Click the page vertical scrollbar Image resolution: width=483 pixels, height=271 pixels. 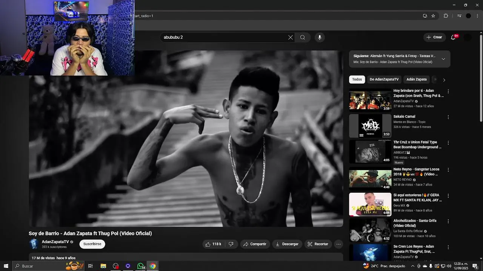[x=481, y=78]
